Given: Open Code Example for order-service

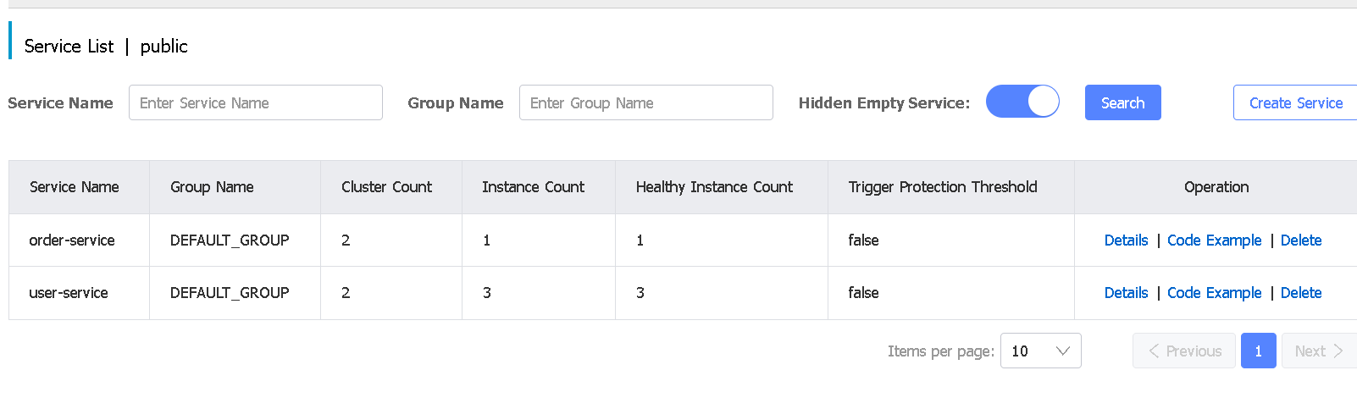Looking at the screenshot, I should click(x=1214, y=240).
